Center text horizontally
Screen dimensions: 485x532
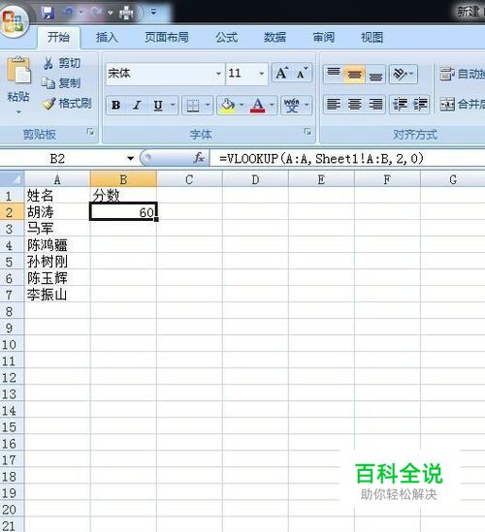354,104
